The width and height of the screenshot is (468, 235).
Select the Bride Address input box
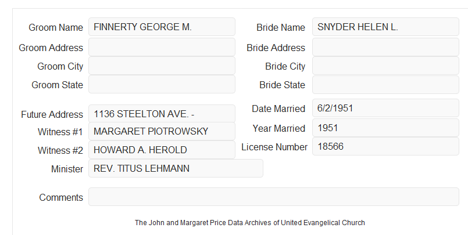pyautogui.click(x=385, y=47)
